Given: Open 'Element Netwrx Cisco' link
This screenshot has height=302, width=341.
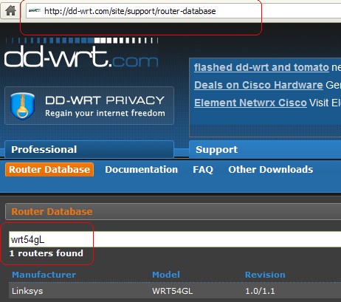Looking at the screenshot, I should tap(250, 103).
